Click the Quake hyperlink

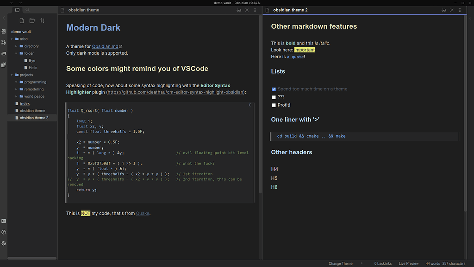(142, 213)
